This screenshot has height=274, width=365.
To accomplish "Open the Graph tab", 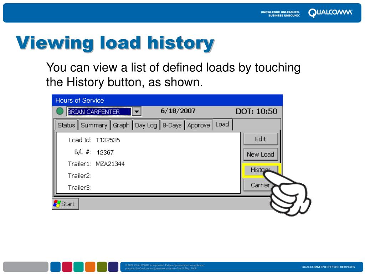I will [121, 125].
